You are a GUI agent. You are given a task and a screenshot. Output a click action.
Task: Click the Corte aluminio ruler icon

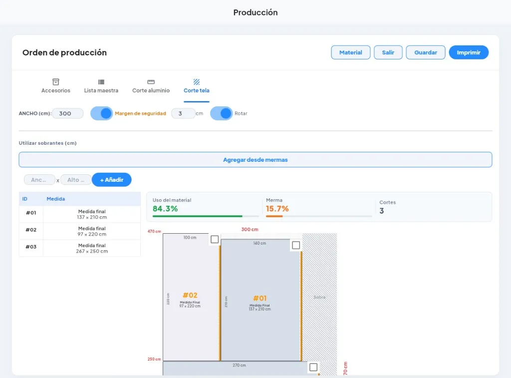(151, 82)
